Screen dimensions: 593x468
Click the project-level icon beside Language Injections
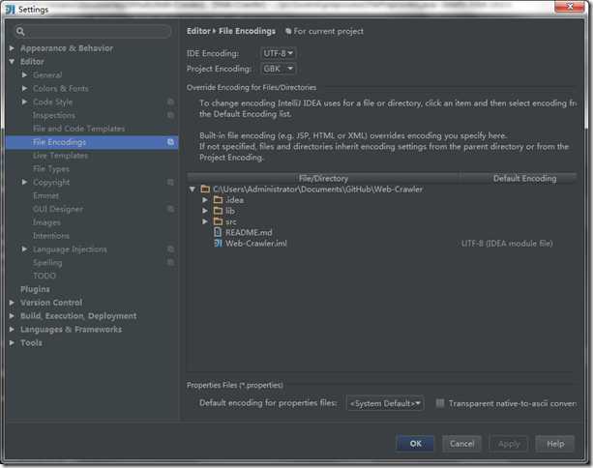[170, 249]
